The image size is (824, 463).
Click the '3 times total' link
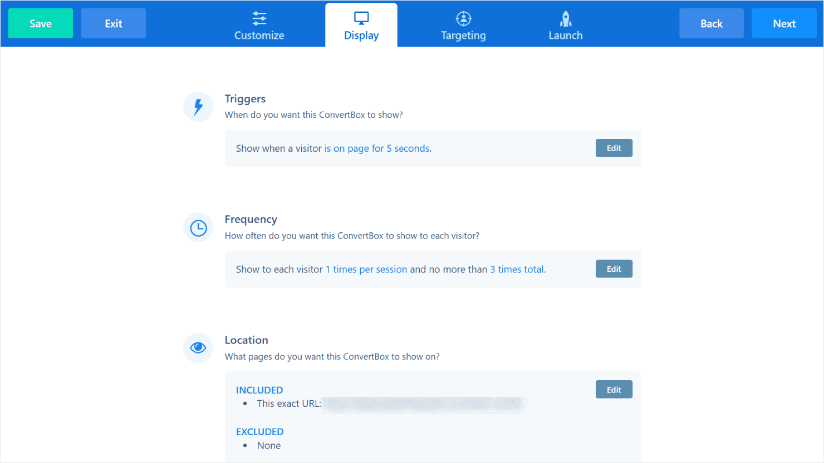[517, 270]
